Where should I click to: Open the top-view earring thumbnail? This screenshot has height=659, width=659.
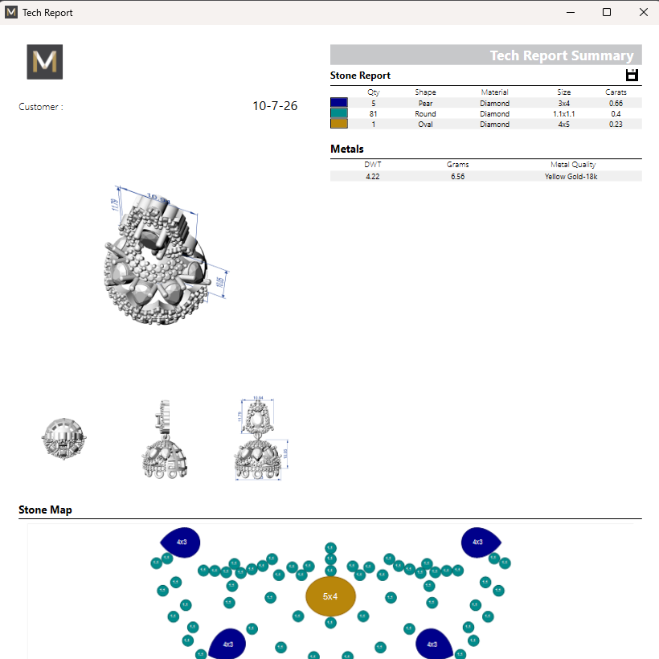tap(63, 438)
